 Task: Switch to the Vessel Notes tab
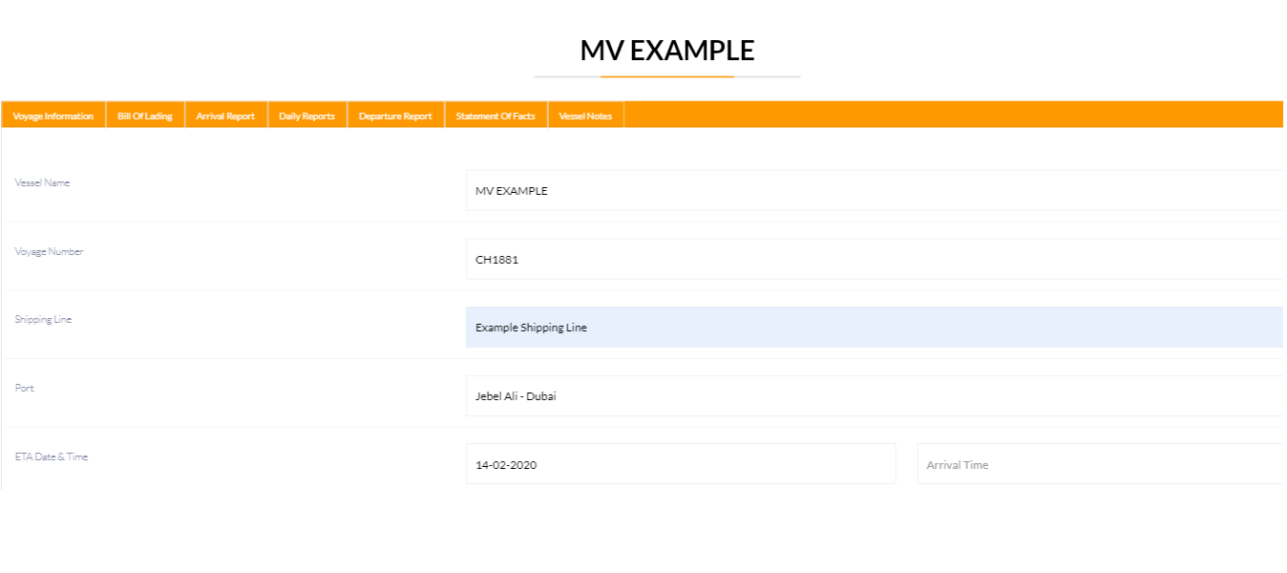(x=585, y=116)
